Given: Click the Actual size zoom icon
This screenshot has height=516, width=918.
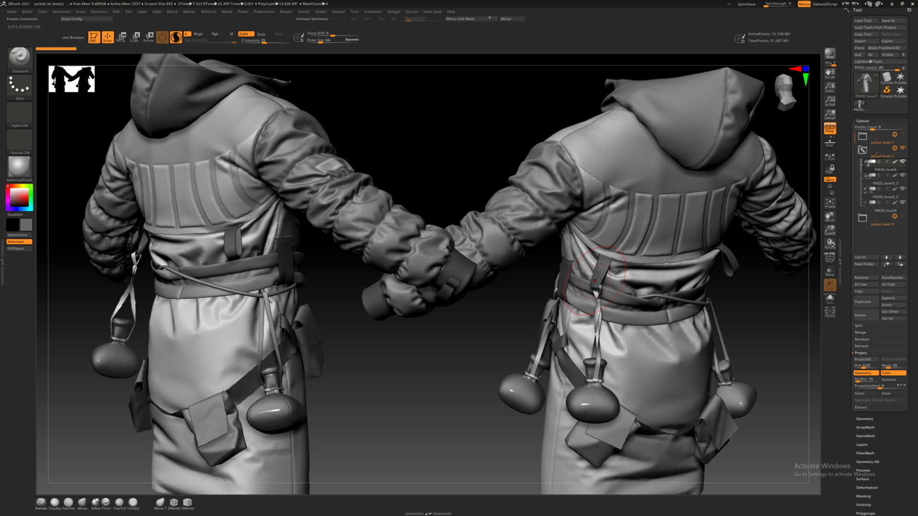Looking at the screenshot, I should pos(830,101).
